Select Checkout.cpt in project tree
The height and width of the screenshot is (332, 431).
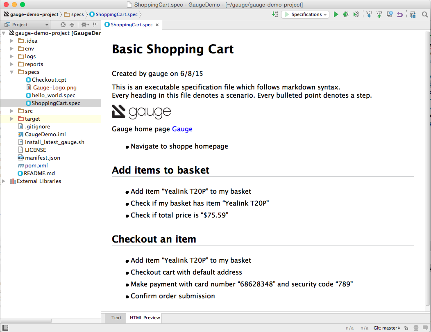49,80
